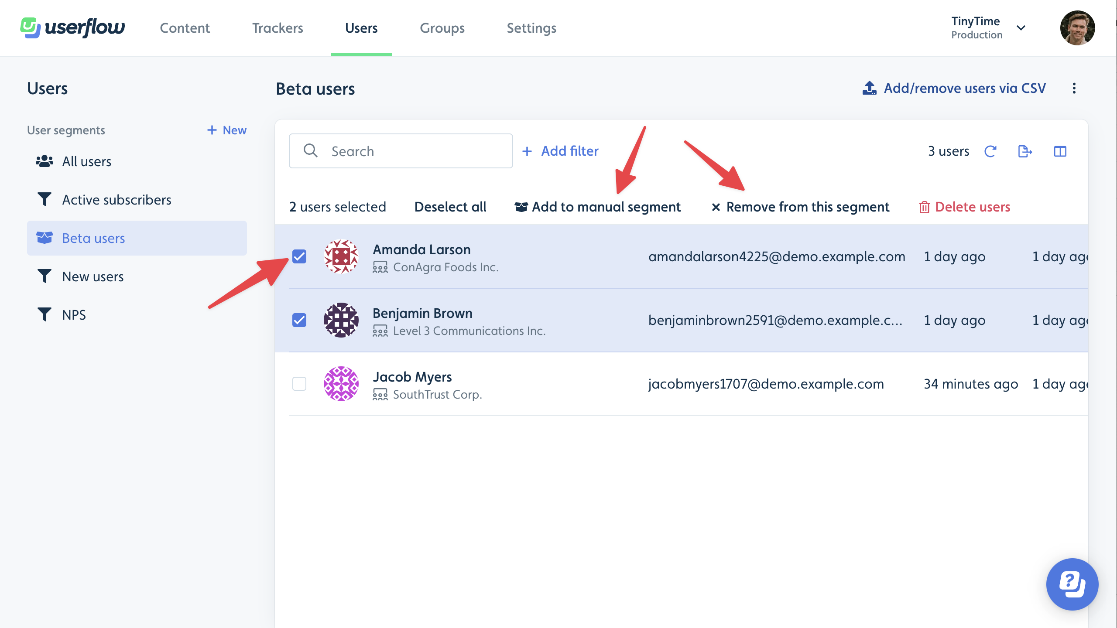This screenshot has height=628, width=1117.
Task: Click the plus icon beside Add filter
Action: point(527,151)
